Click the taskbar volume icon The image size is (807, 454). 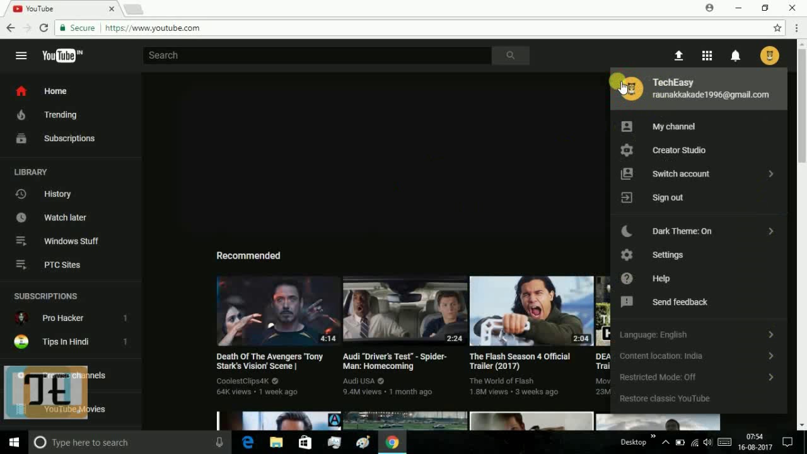707,443
